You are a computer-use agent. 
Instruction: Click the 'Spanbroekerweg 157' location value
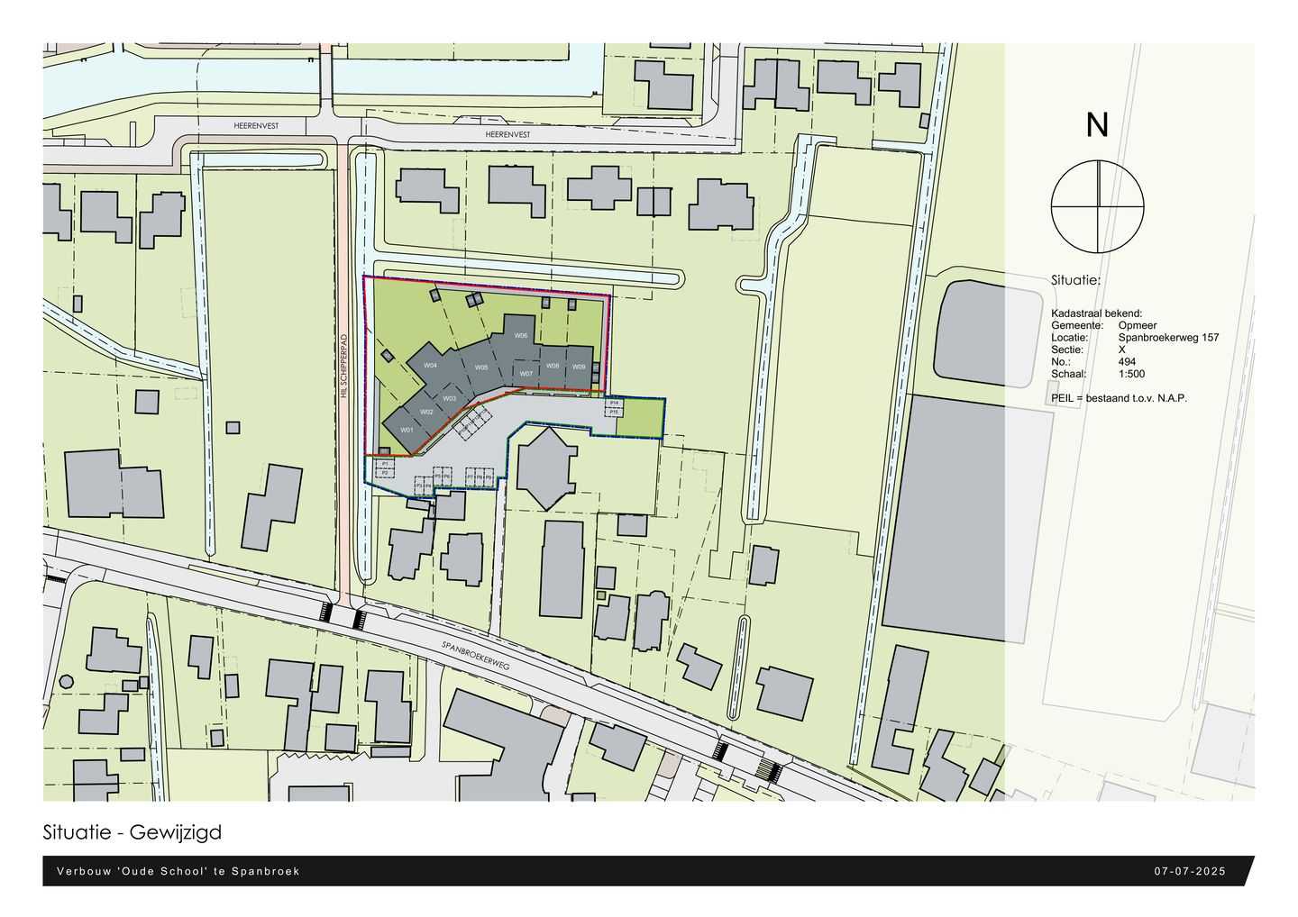point(1168,338)
